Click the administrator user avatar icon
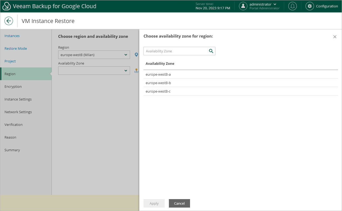Image resolution: width=342 pixels, height=211 pixels. point(243,6)
